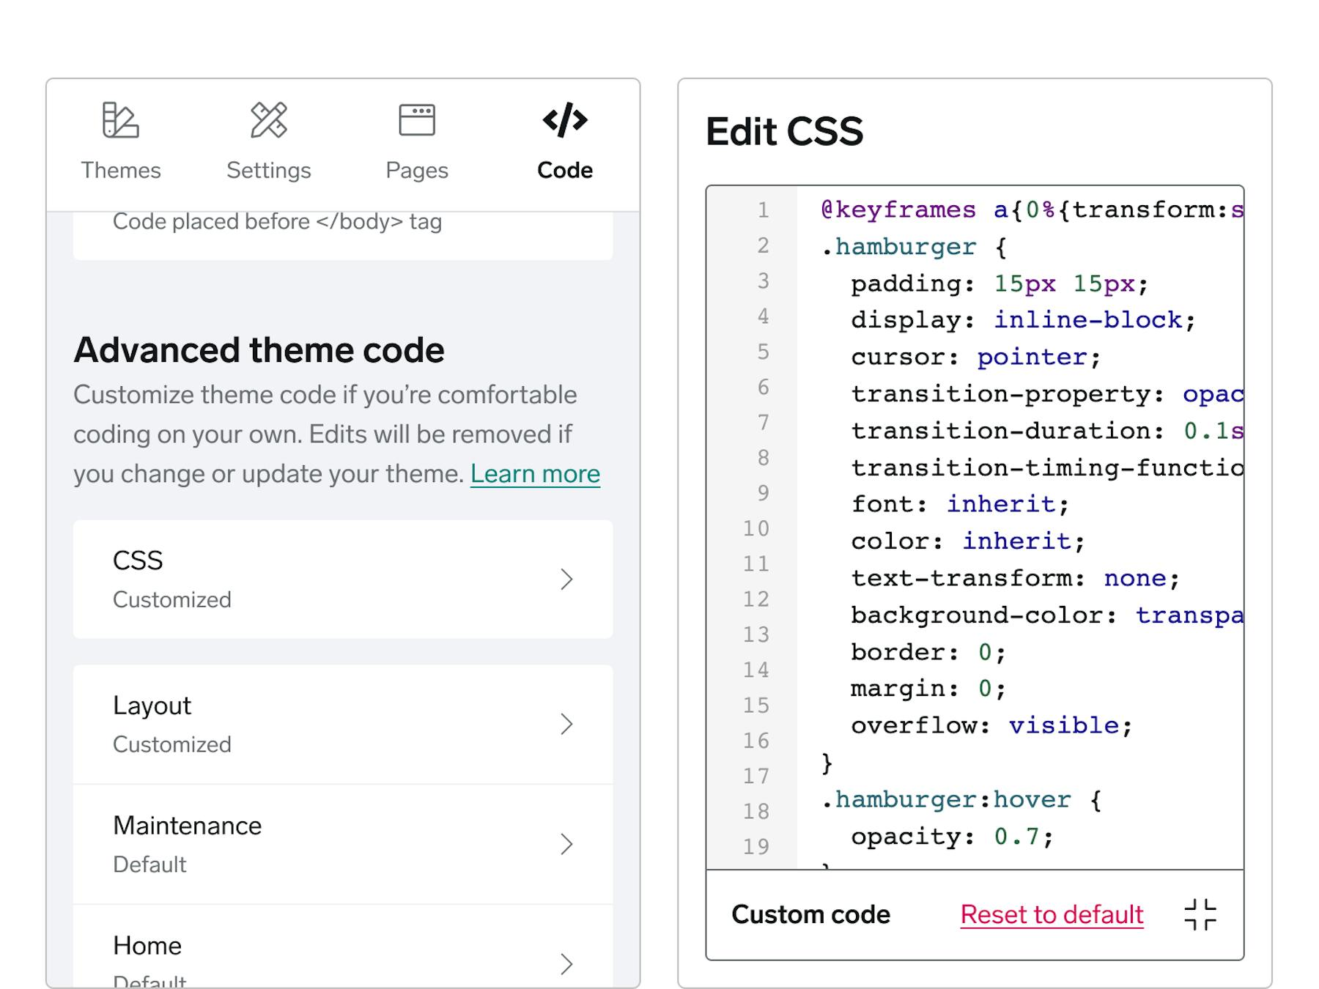Click Reset to default link
Image resolution: width=1319 pixels, height=989 pixels.
pyautogui.click(x=1052, y=915)
